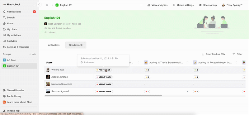The width and height of the screenshot is (249, 115).
Task: Click Winona Yap's Activity II score 3
Action: (x=147, y=70)
